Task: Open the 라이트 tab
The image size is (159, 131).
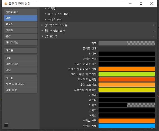Action: pyautogui.click(x=21, y=30)
